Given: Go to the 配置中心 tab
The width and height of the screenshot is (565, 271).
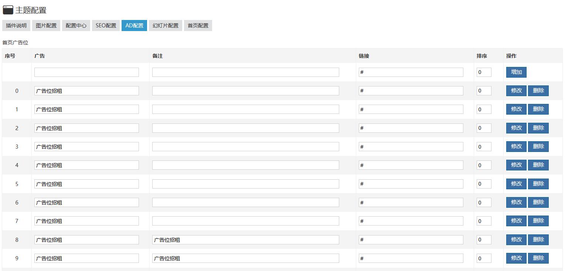Looking at the screenshot, I should tap(76, 26).
